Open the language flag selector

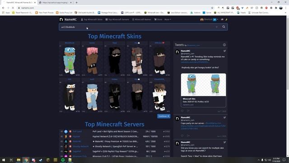tap(222, 19)
